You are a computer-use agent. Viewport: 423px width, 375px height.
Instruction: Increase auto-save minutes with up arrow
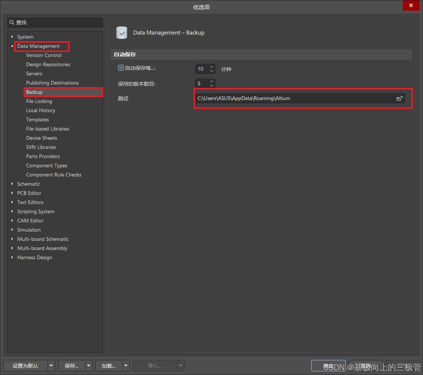click(x=212, y=66)
